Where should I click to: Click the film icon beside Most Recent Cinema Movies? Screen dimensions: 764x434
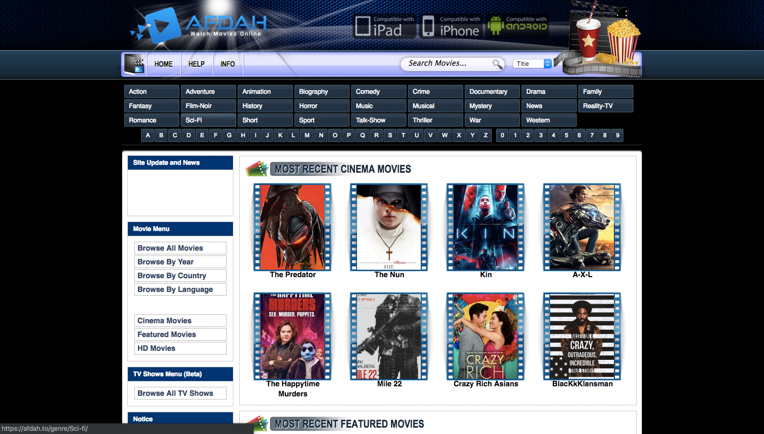[x=257, y=169]
